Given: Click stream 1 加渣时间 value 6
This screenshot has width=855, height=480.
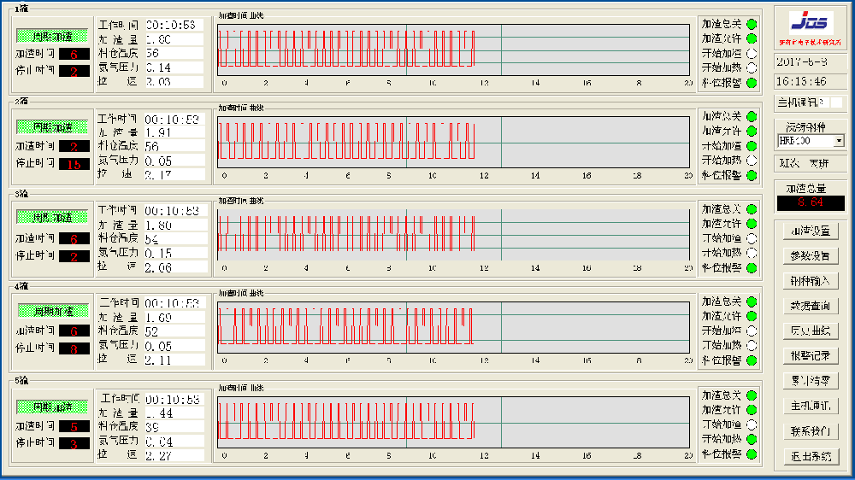Looking at the screenshot, I should coord(74,54).
